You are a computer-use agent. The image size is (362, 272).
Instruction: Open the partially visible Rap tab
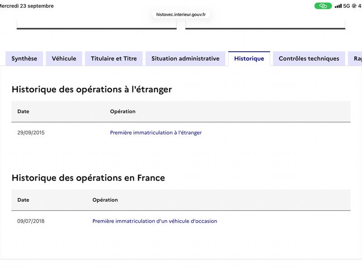point(356,58)
